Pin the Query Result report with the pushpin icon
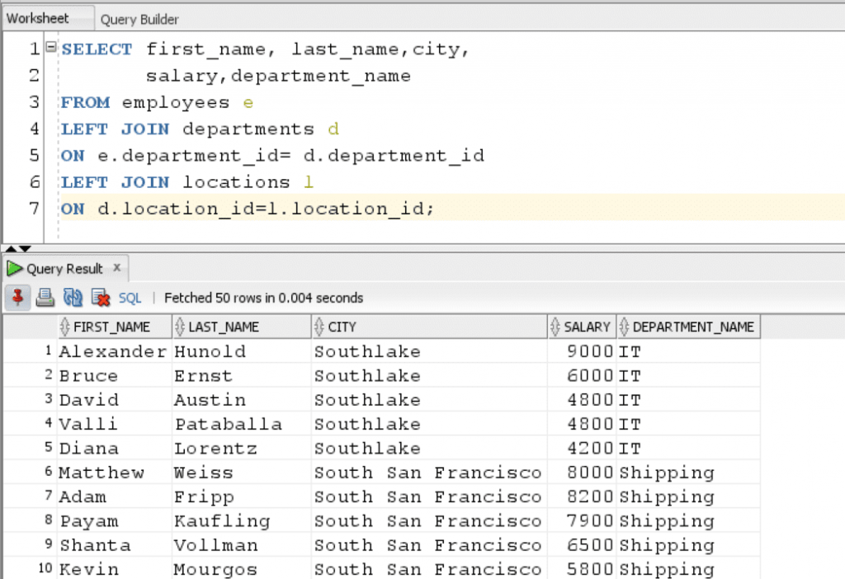 tap(18, 298)
